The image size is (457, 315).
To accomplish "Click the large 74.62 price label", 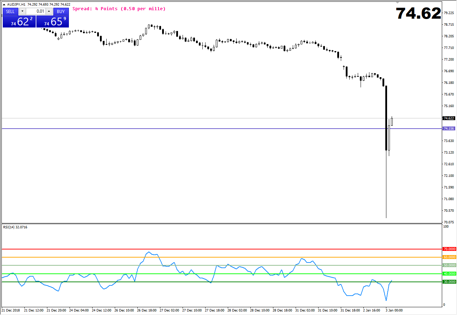I will click(419, 13).
